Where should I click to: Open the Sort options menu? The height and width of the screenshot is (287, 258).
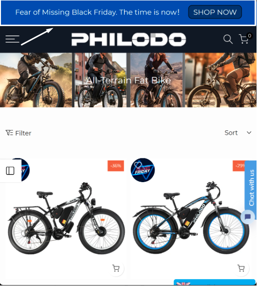(238, 133)
